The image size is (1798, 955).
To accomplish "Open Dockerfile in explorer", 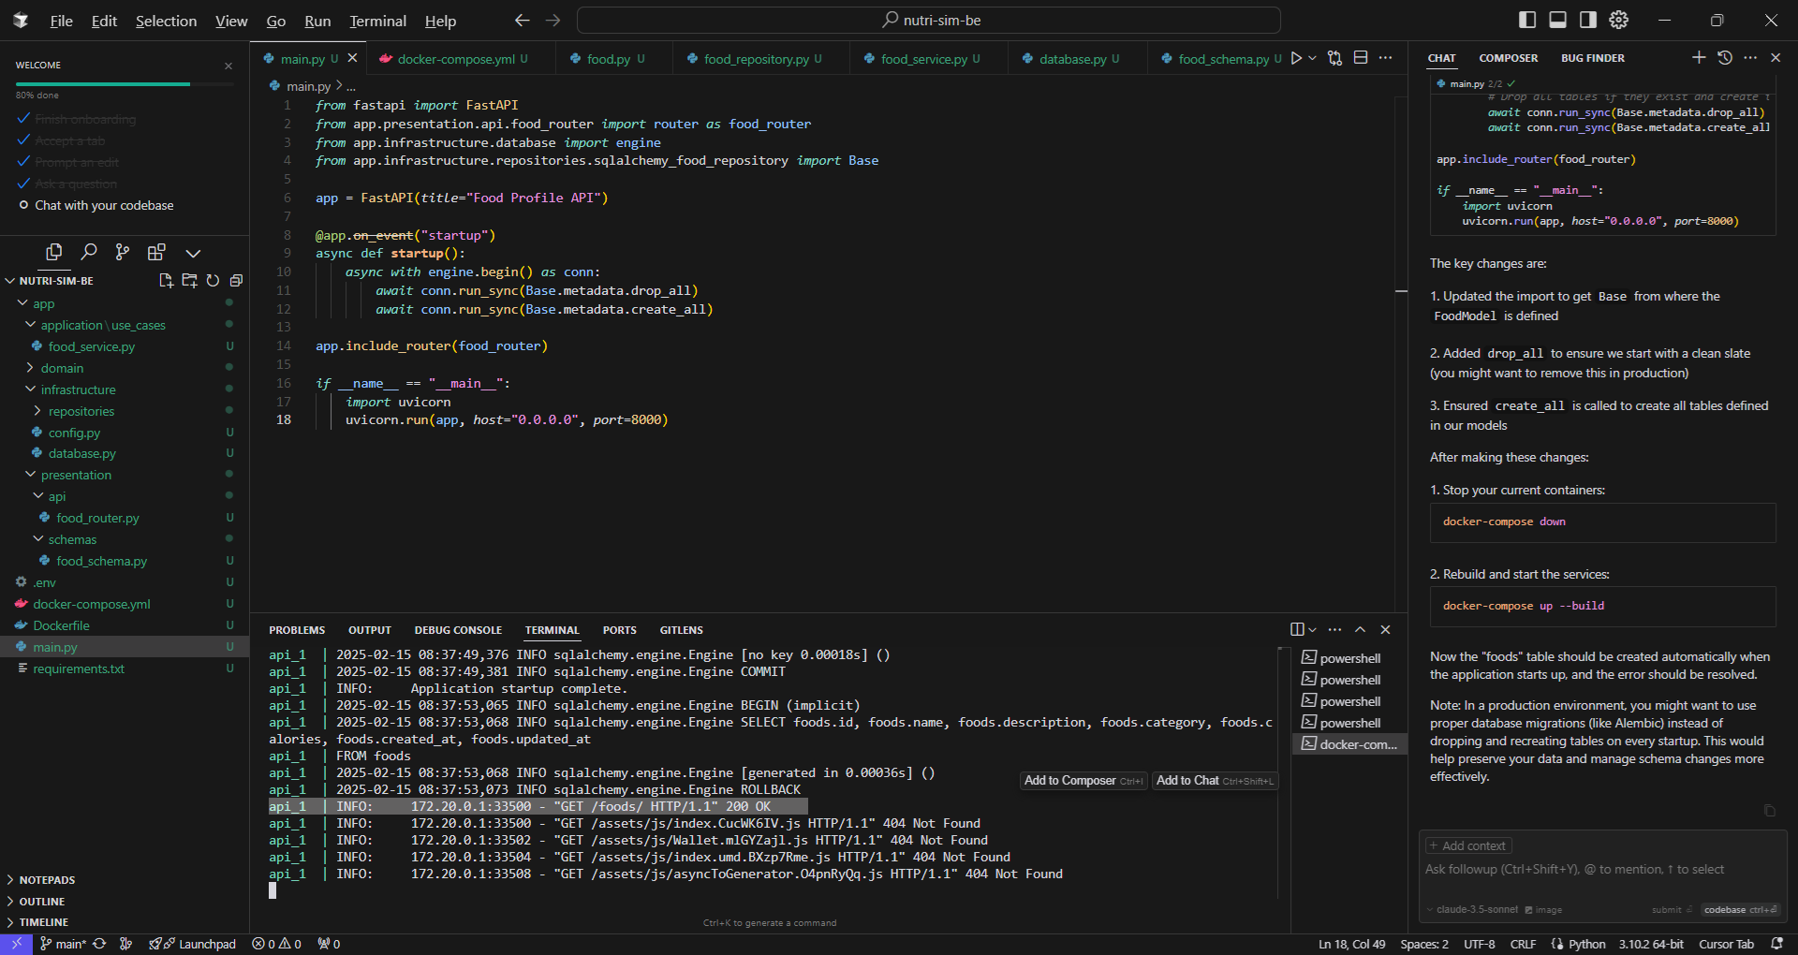I will click(61, 625).
